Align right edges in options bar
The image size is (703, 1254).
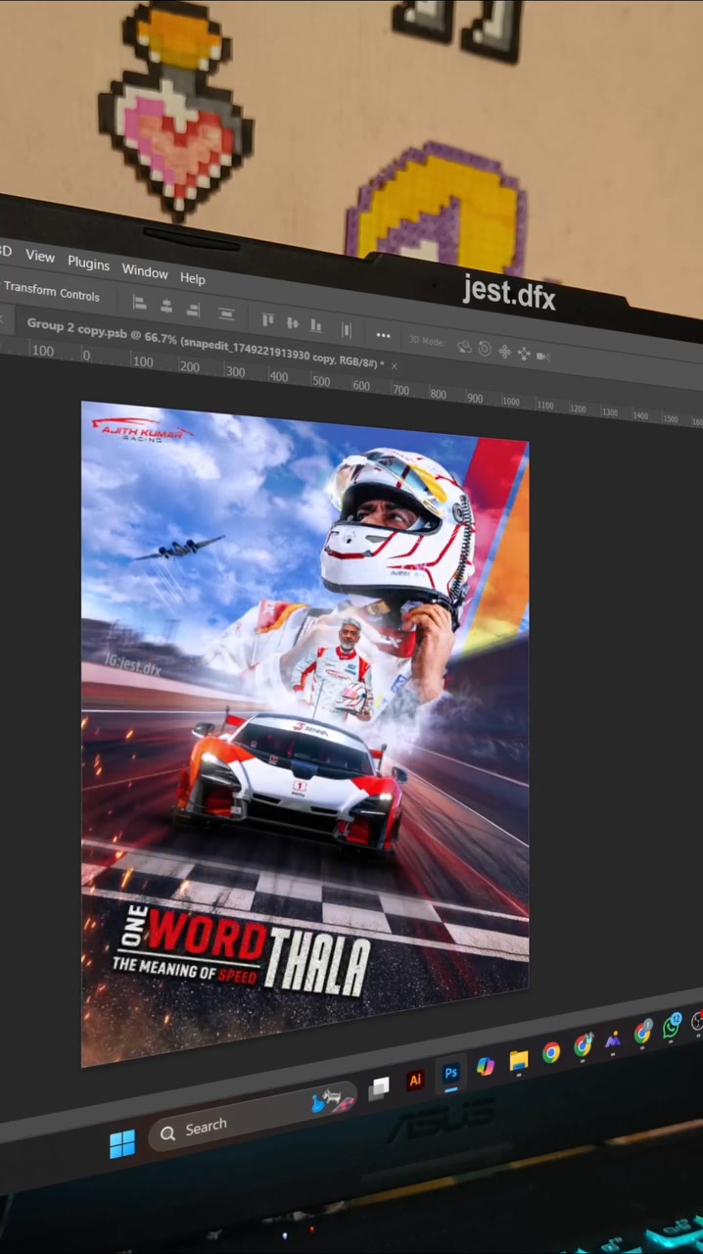coord(193,311)
